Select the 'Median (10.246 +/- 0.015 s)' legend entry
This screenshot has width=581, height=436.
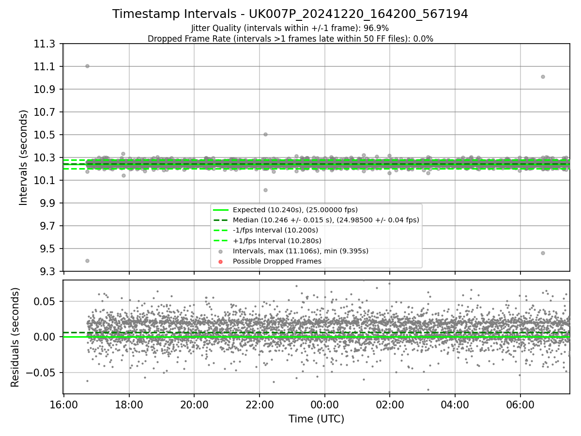click(326, 220)
